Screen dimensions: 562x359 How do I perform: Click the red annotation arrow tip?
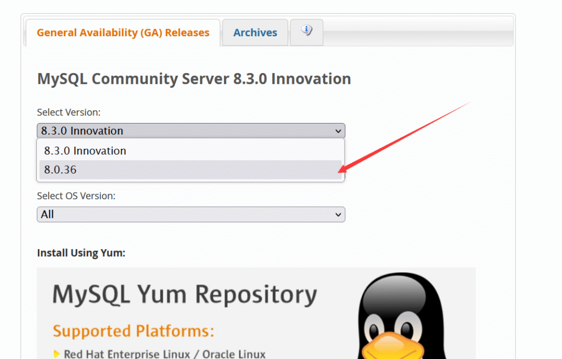tap(341, 171)
